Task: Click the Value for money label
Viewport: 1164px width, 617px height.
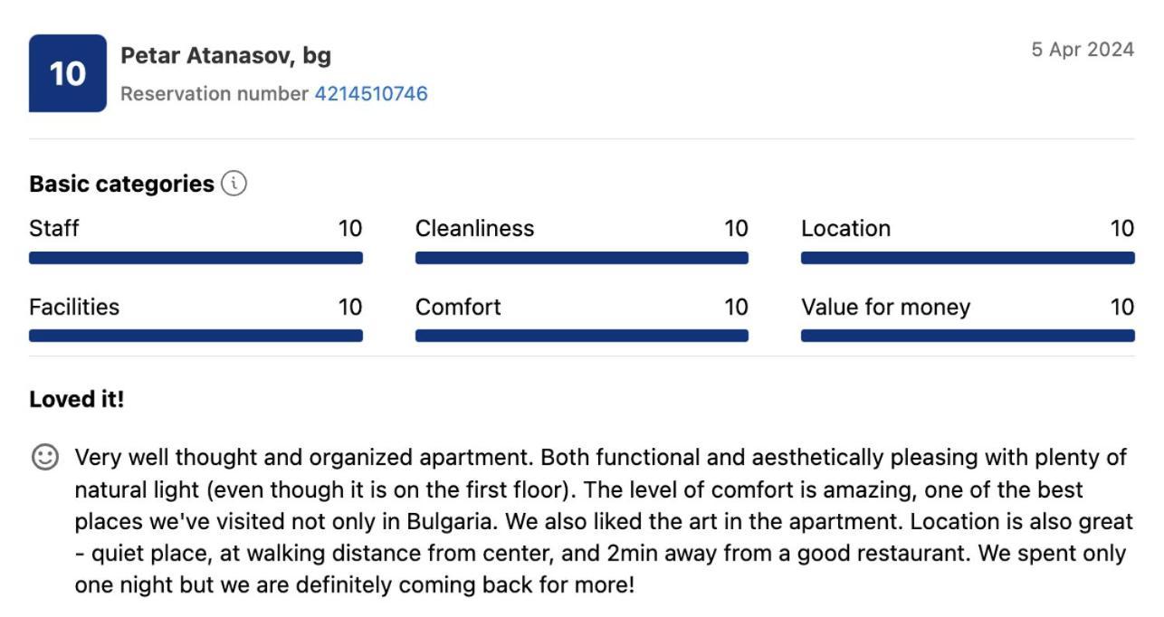Action: point(885,308)
